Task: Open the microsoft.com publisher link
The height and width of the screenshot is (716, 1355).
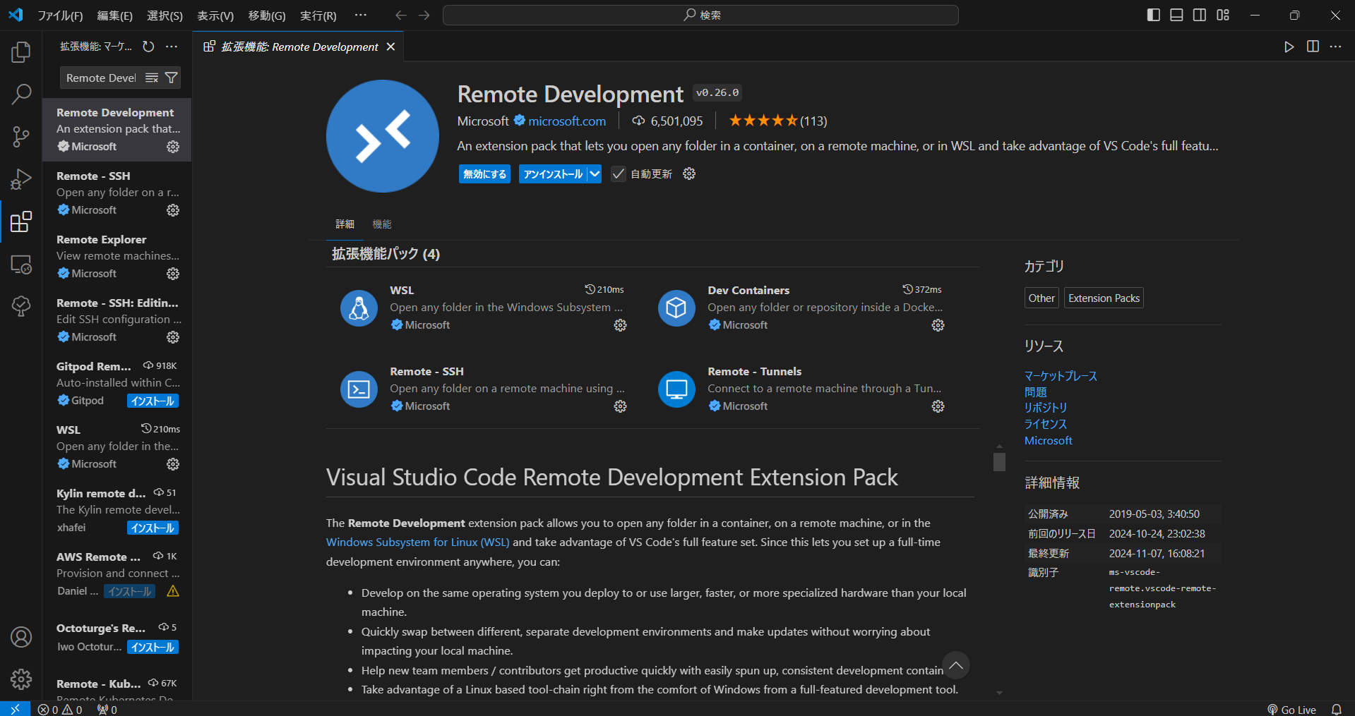Action: (x=567, y=121)
